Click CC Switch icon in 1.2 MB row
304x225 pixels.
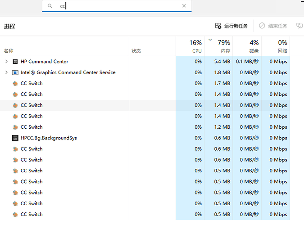pos(15,127)
